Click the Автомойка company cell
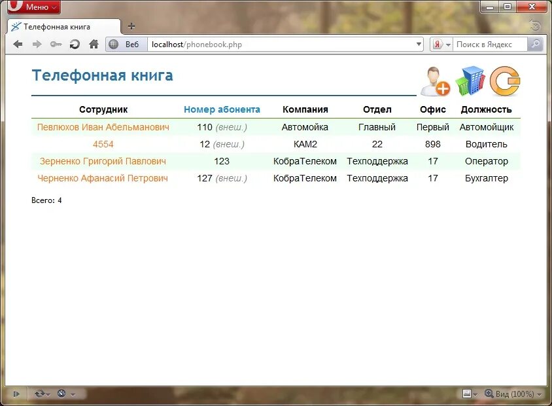 (x=305, y=127)
